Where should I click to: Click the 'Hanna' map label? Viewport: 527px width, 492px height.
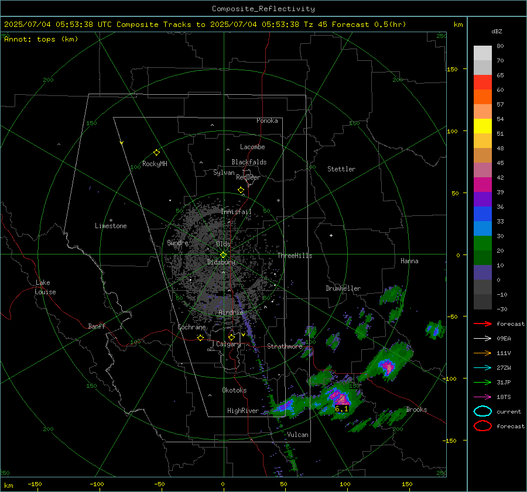(x=409, y=261)
